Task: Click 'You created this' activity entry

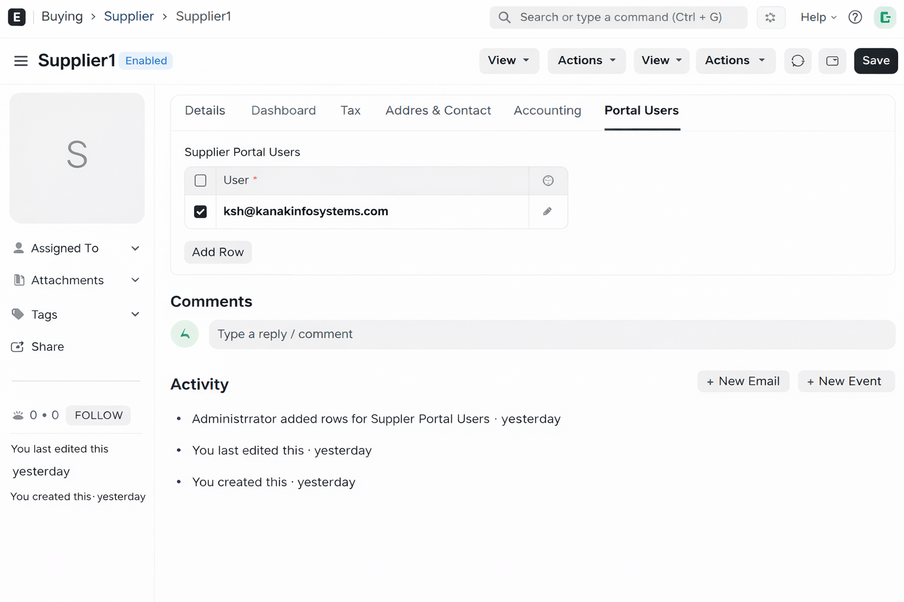Action: [274, 483]
